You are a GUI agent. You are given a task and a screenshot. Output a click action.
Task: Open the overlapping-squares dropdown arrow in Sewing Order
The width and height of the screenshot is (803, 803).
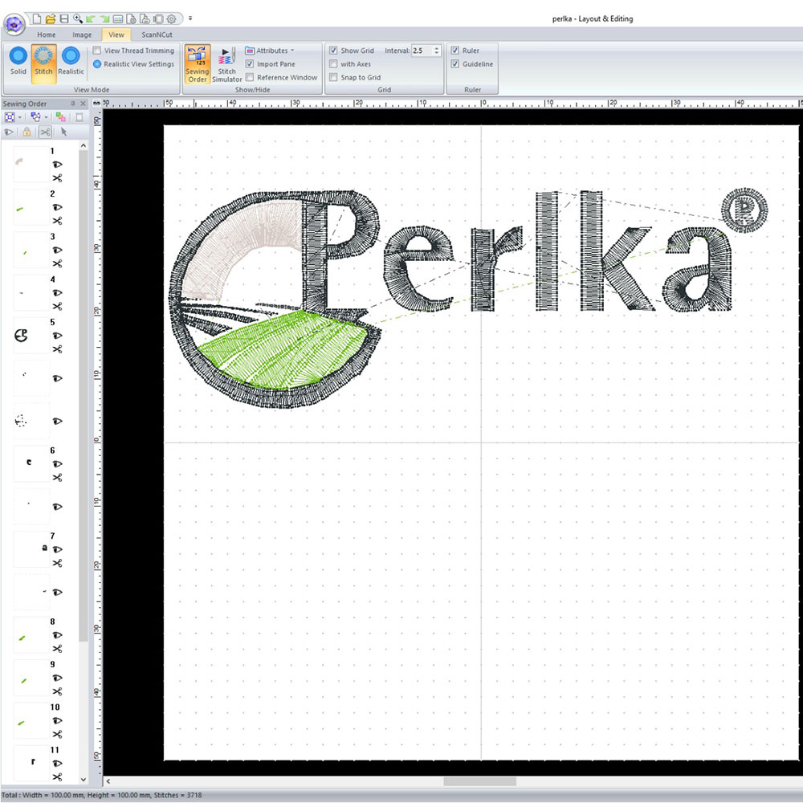pos(46,117)
